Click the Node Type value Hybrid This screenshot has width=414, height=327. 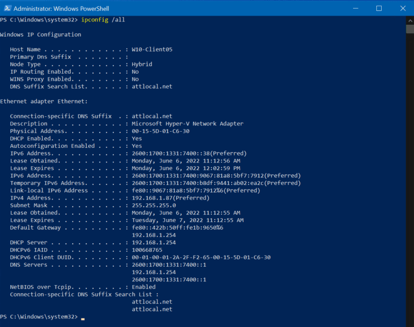(x=142, y=65)
